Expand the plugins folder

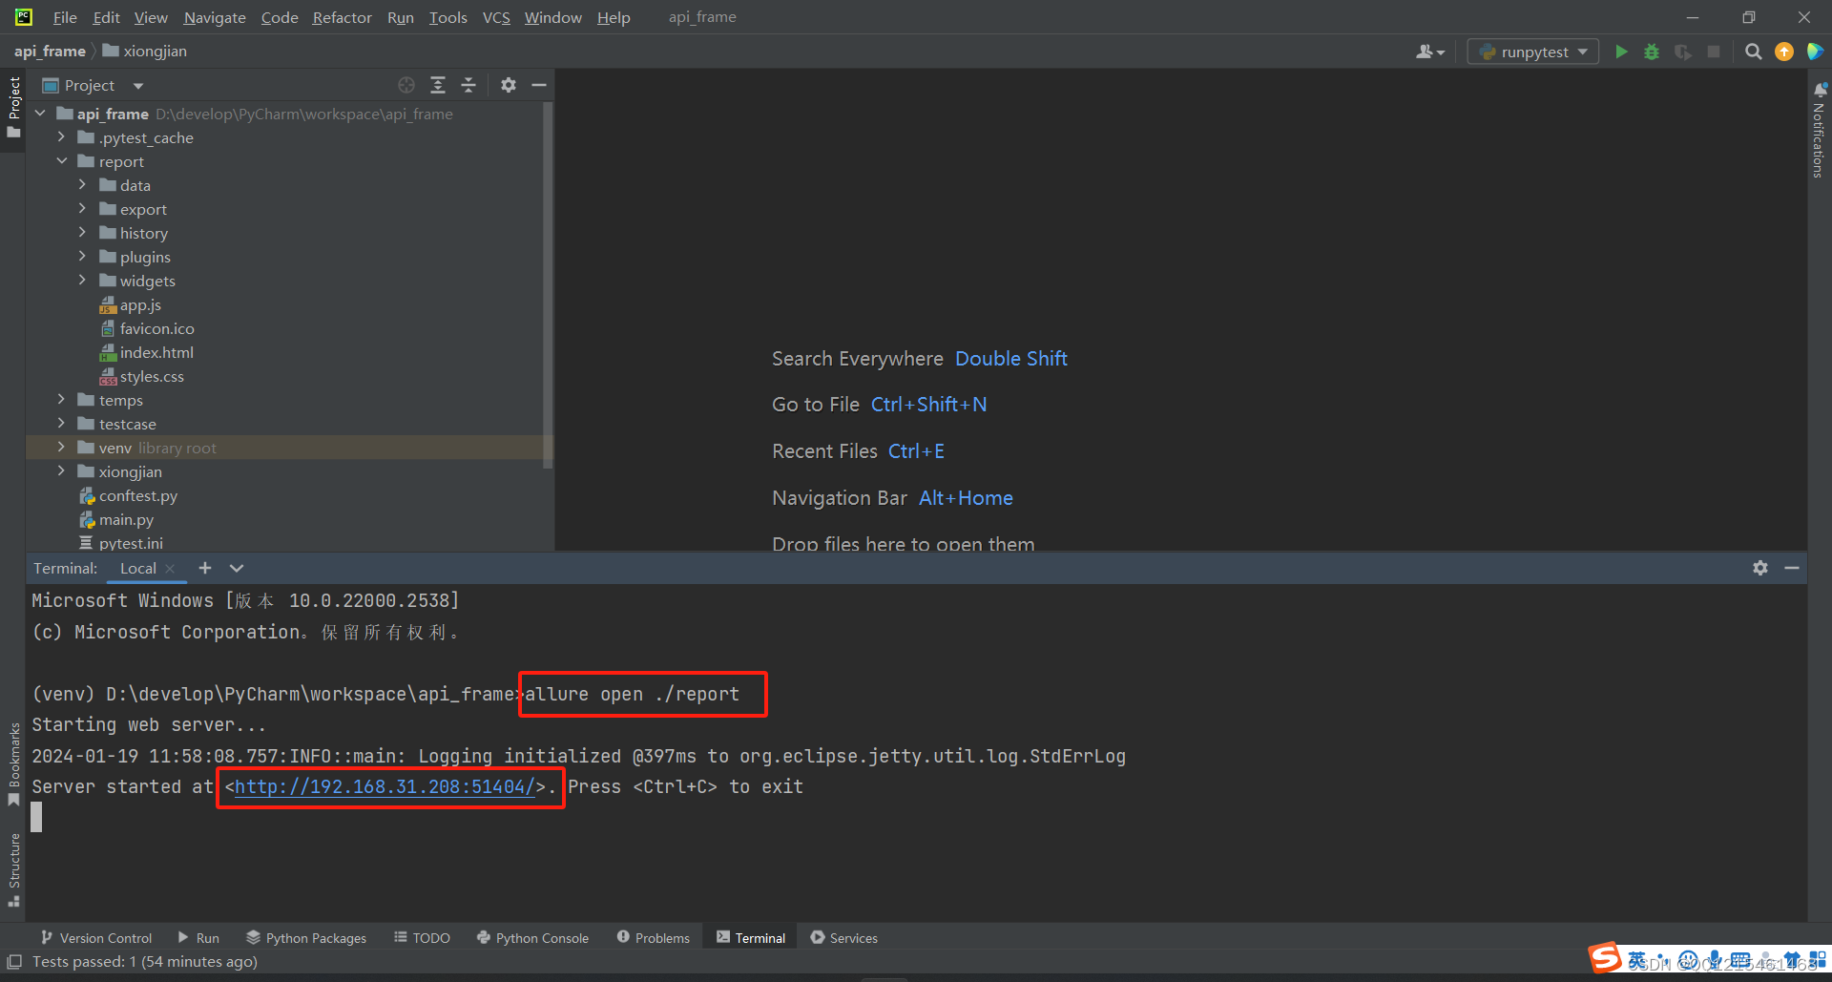82,257
